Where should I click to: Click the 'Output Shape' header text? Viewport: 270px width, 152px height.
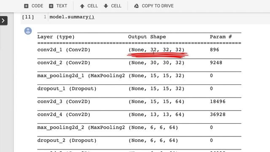coord(147,37)
